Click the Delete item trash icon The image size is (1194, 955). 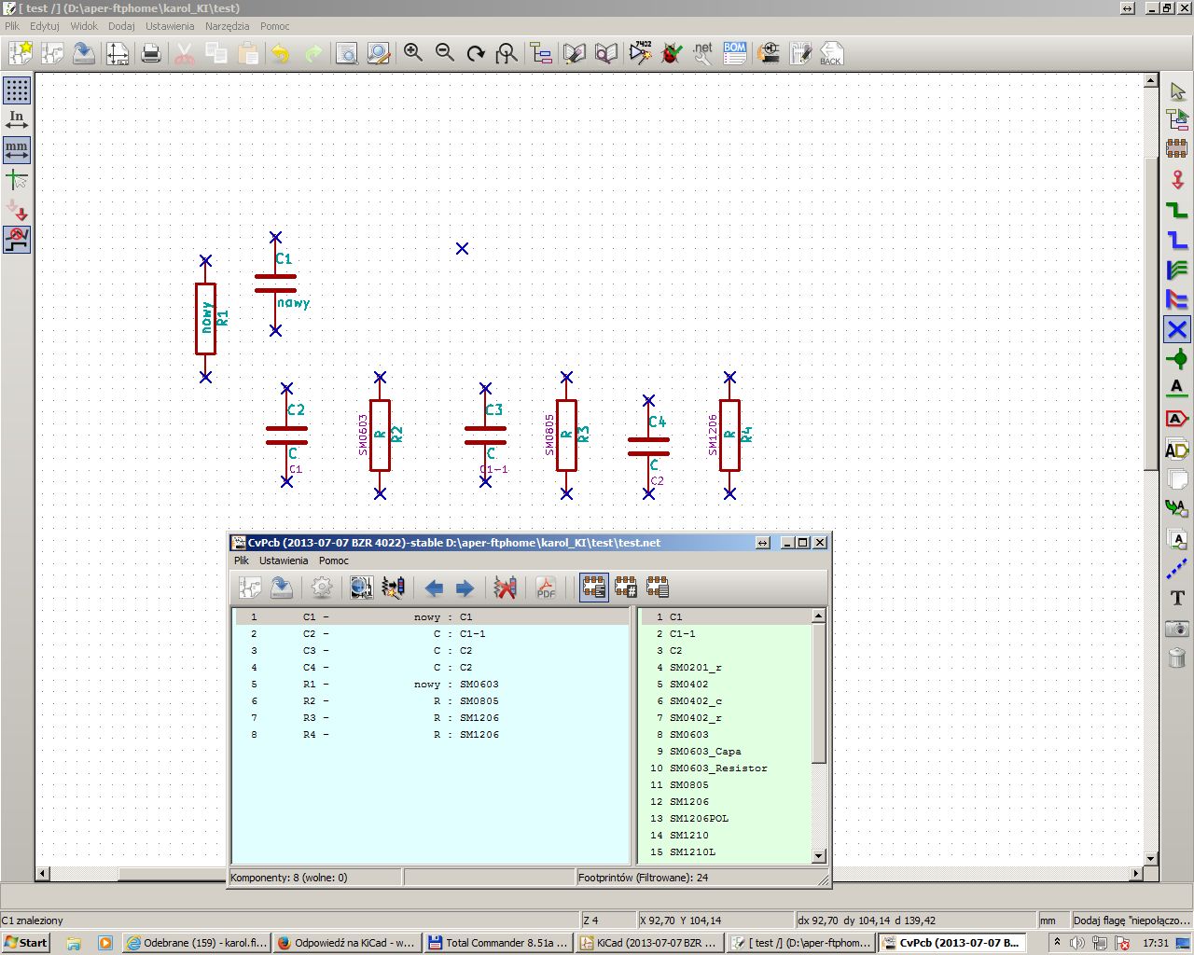(1177, 657)
